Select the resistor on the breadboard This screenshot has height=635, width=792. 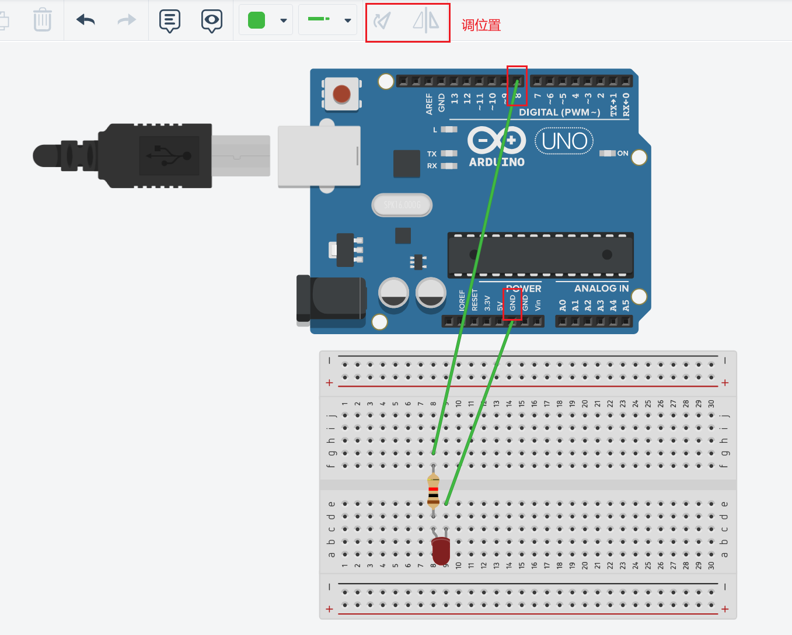coord(433,491)
